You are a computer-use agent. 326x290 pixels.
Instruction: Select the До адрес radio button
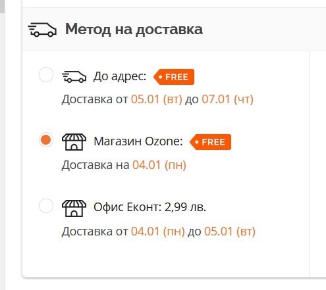46,75
